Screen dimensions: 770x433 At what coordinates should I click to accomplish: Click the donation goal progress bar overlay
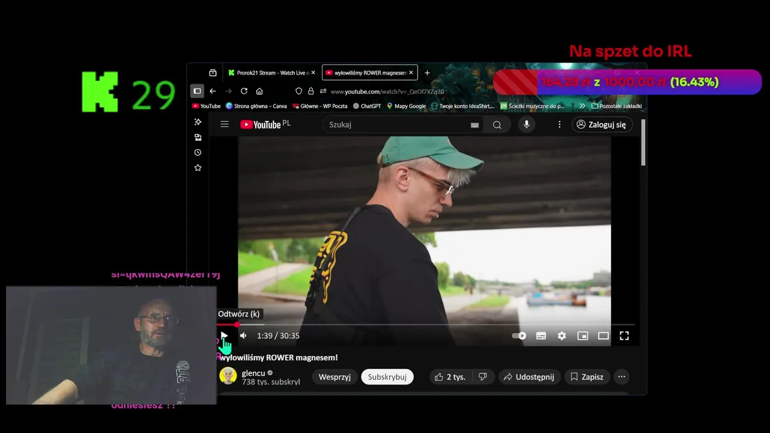(x=627, y=82)
